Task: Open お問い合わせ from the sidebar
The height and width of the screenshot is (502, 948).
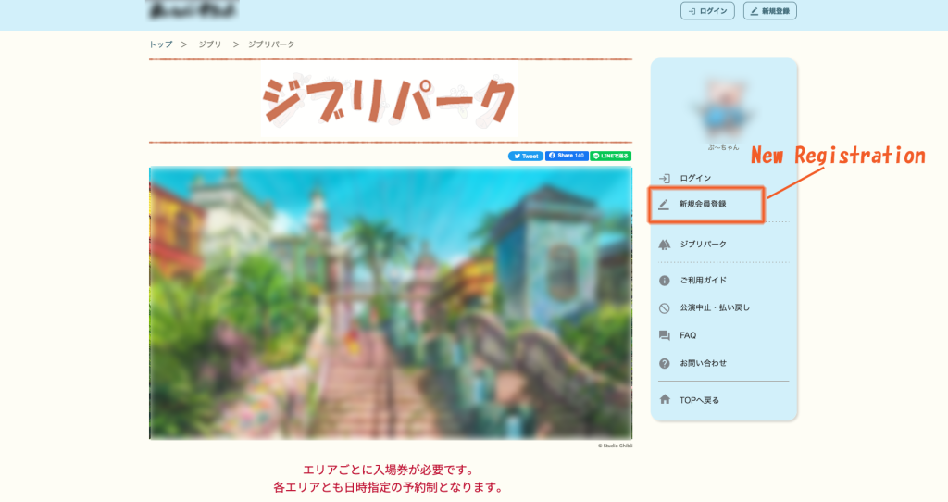Action: (x=703, y=363)
